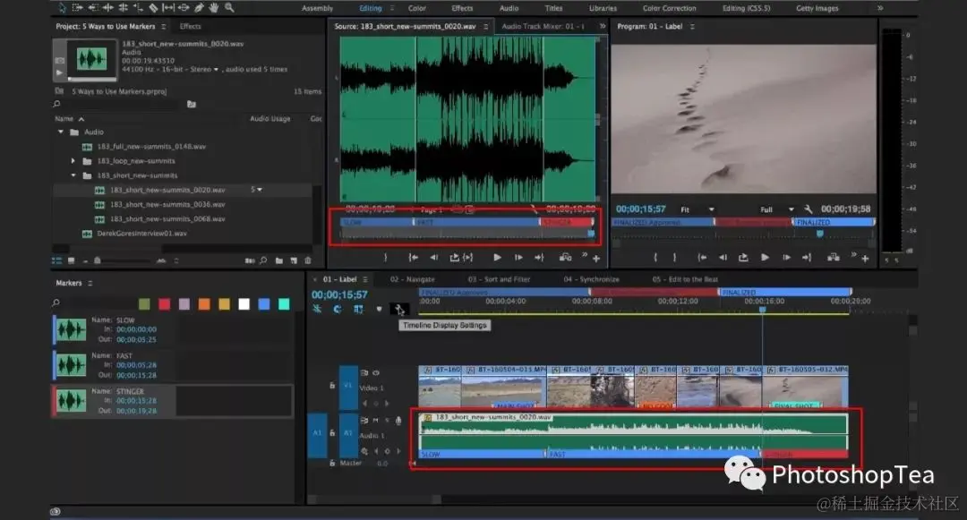Switch to 02 - Navigate sequence tab
The height and width of the screenshot is (520, 967).
point(413,280)
